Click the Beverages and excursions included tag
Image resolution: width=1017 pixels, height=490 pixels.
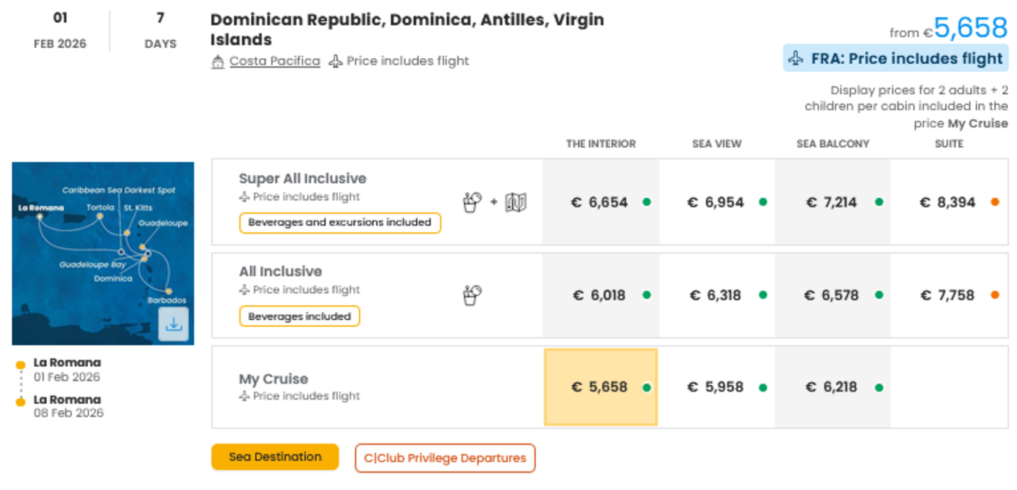340,222
